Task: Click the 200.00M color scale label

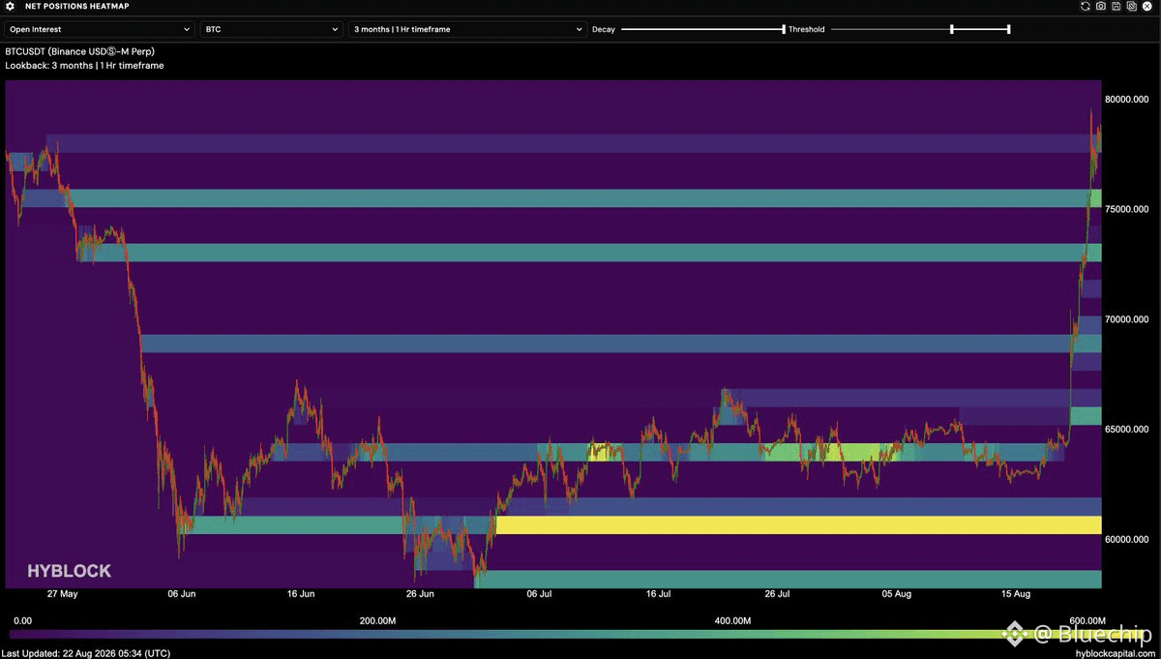Action: [377, 620]
